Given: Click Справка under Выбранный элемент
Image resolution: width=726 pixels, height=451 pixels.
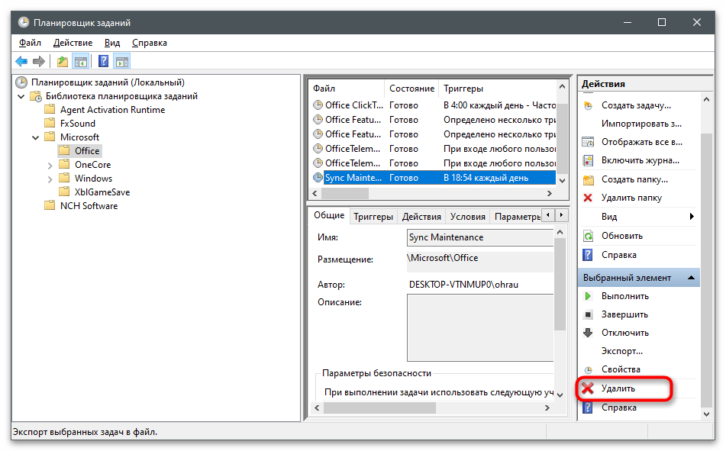Looking at the screenshot, I should pos(618,408).
